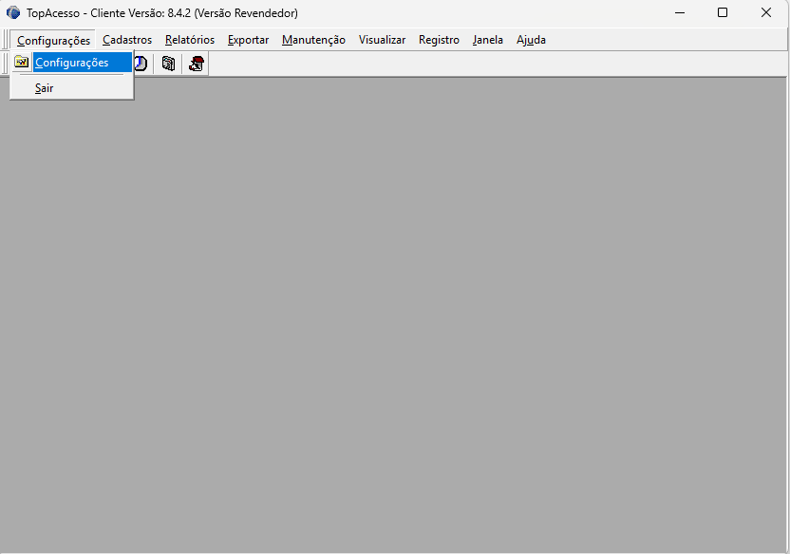790x554 pixels.
Task: Choose Sair from the dropdown menu
Action: (x=45, y=88)
